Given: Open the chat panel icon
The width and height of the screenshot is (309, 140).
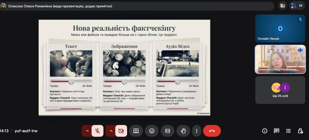Looking at the screenshot, I should click(x=277, y=131).
